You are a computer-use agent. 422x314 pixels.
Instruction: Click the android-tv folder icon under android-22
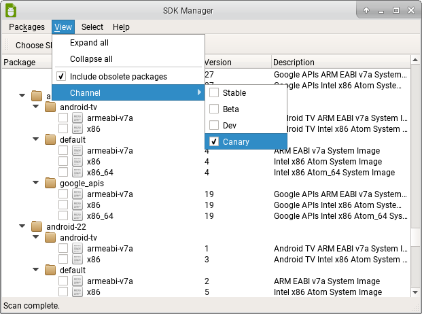pyautogui.click(x=50, y=238)
